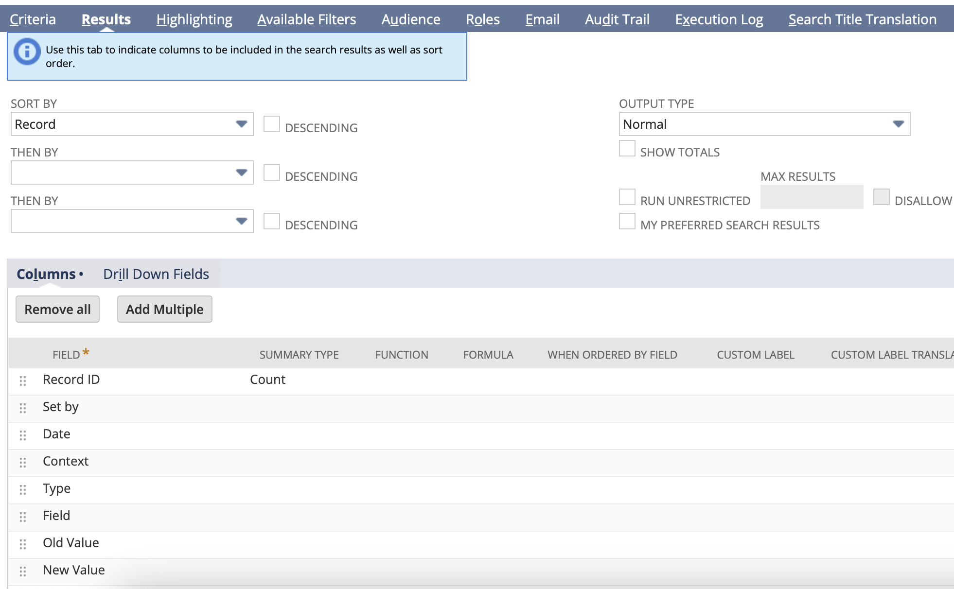Enable Descending for Sort By Record
954x589 pixels.
click(272, 124)
